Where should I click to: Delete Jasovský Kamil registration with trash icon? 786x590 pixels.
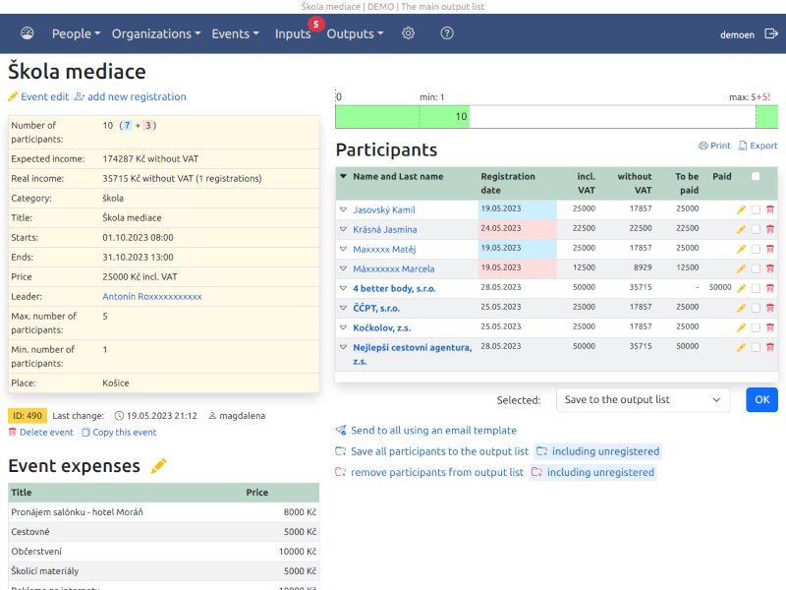(x=770, y=209)
